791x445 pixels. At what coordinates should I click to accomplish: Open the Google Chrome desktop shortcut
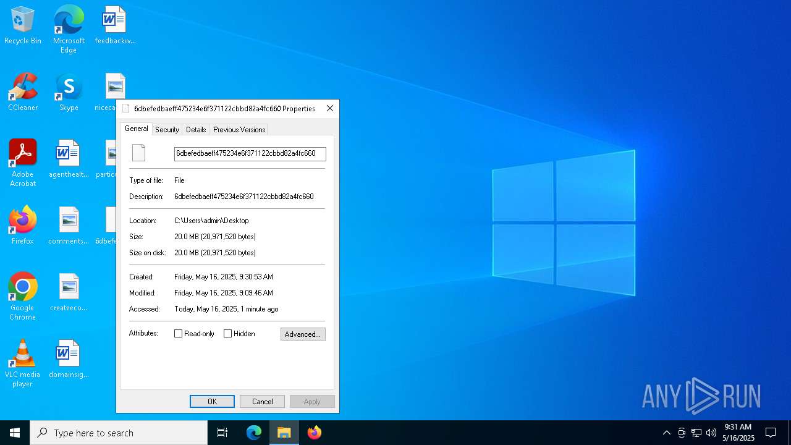pyautogui.click(x=23, y=297)
